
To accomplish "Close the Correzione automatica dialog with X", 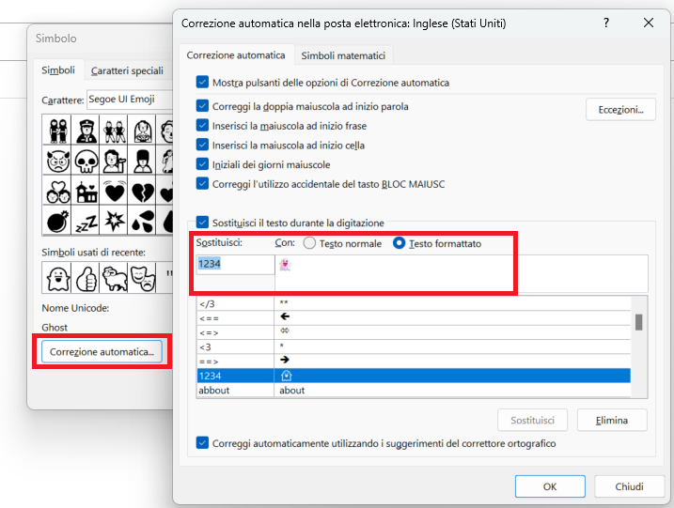I will 649,23.
